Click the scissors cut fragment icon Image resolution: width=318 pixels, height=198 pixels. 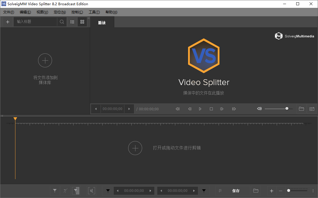pyautogui.click(x=65, y=191)
